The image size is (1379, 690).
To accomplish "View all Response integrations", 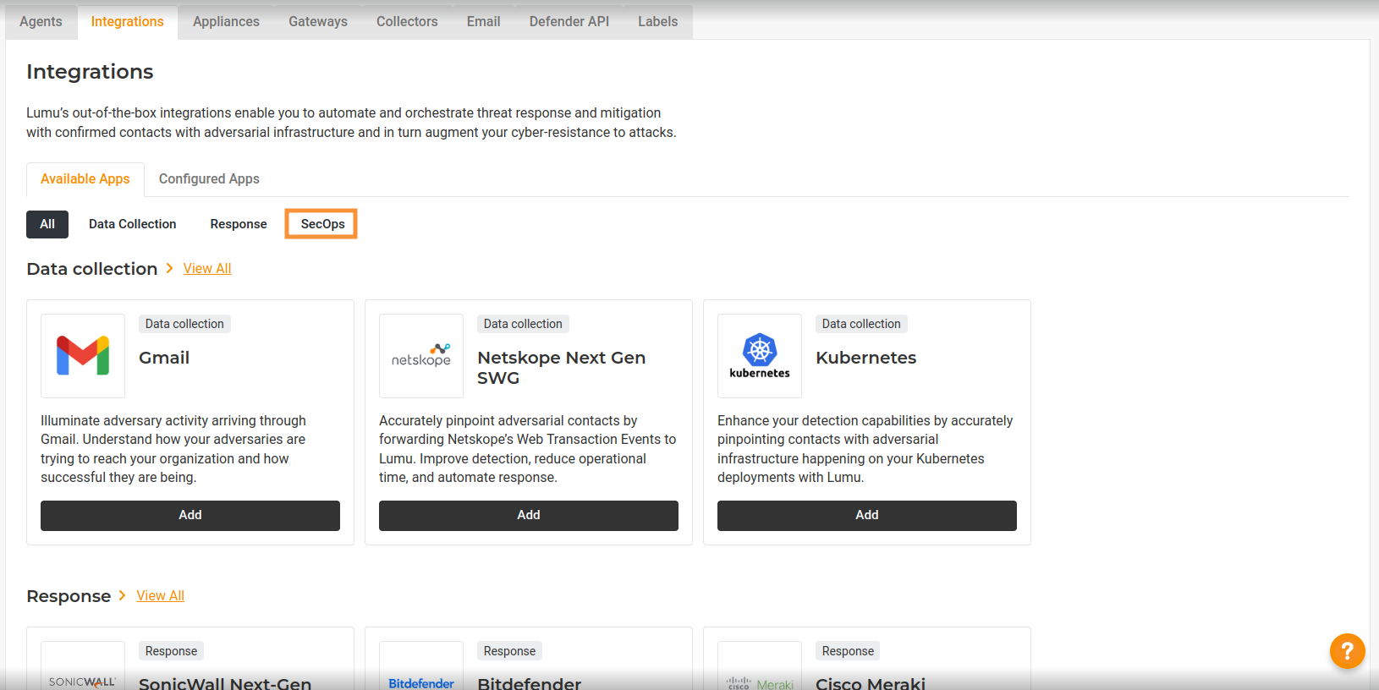I will (161, 595).
